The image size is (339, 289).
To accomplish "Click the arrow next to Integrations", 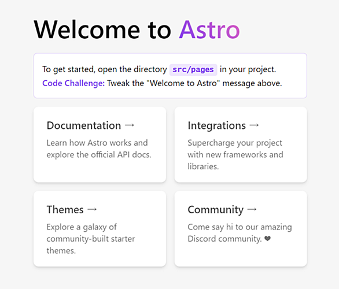I will pyautogui.click(x=255, y=125).
